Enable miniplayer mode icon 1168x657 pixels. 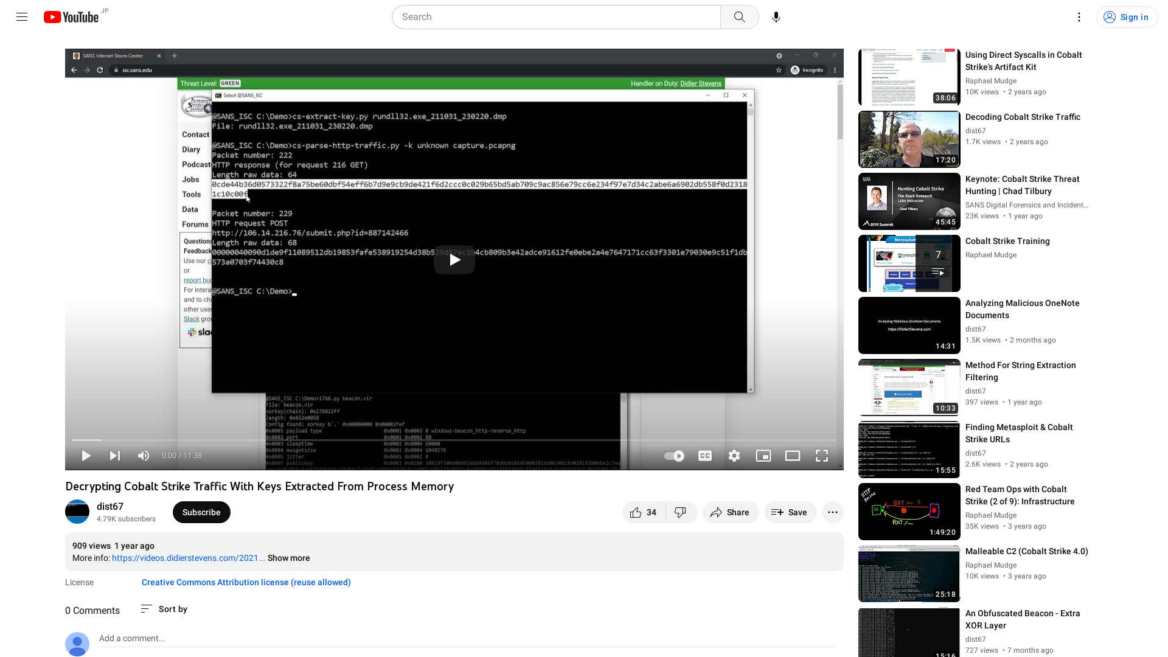coord(763,456)
